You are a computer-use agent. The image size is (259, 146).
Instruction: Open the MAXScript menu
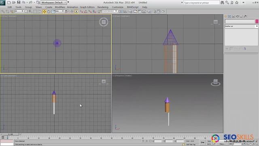[x=133, y=7]
